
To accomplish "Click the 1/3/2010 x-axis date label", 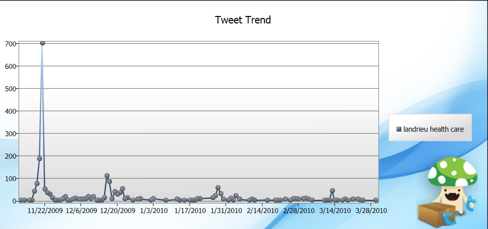I will click(x=153, y=211).
